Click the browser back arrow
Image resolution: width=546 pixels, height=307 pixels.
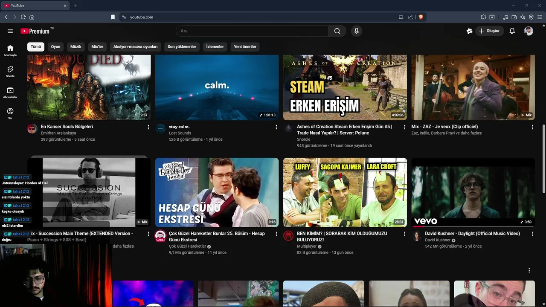click(x=6, y=17)
